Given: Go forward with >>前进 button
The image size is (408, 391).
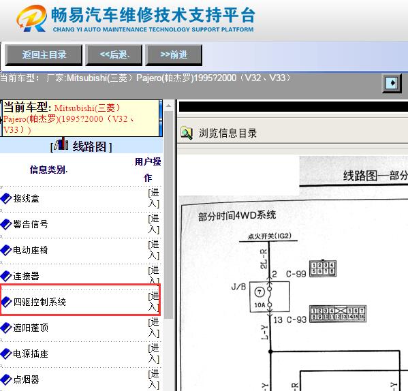Looking at the screenshot, I should [x=174, y=54].
